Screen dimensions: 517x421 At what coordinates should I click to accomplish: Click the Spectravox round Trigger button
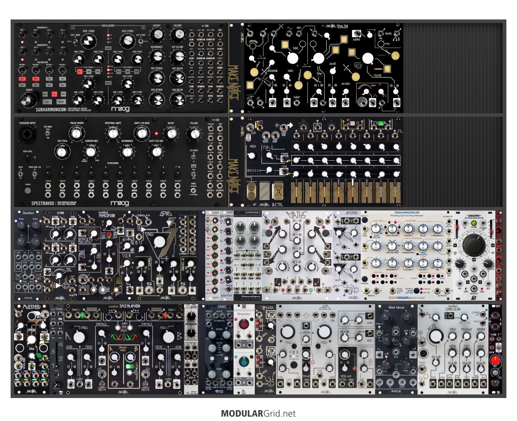click(27, 191)
